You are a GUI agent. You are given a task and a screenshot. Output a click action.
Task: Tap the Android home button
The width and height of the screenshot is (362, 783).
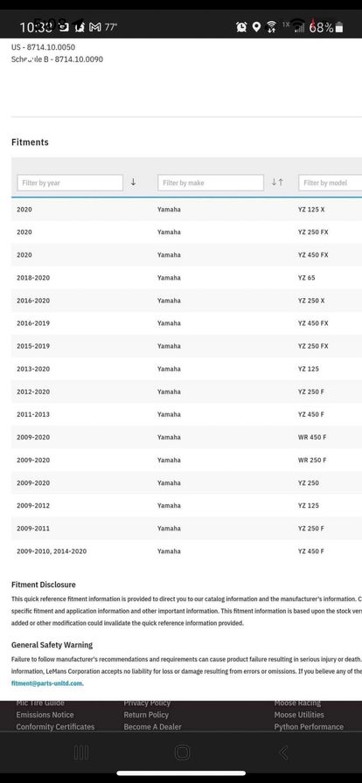[183, 752]
